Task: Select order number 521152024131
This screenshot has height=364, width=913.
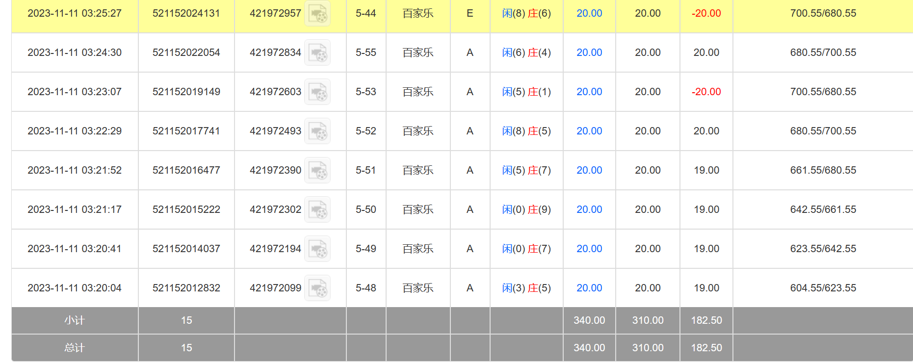Action: (186, 13)
